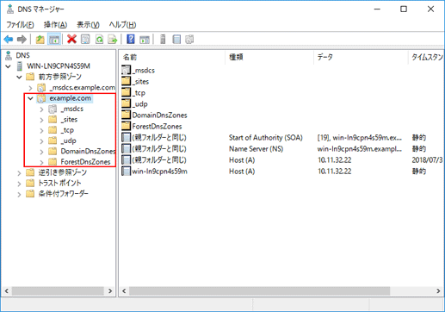Click the Forward arrow in toolbar
This screenshot has width=445, height=312.
click(22, 39)
